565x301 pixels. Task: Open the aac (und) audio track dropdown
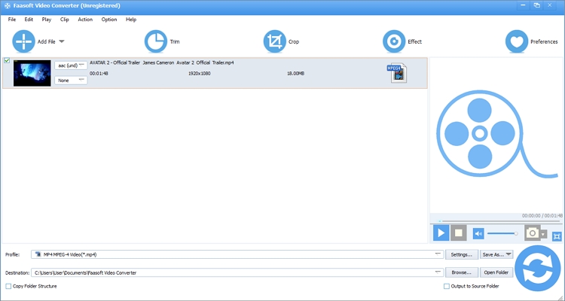71,65
